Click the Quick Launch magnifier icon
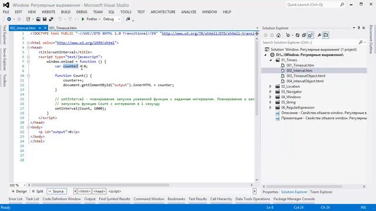 click(x=342, y=5)
